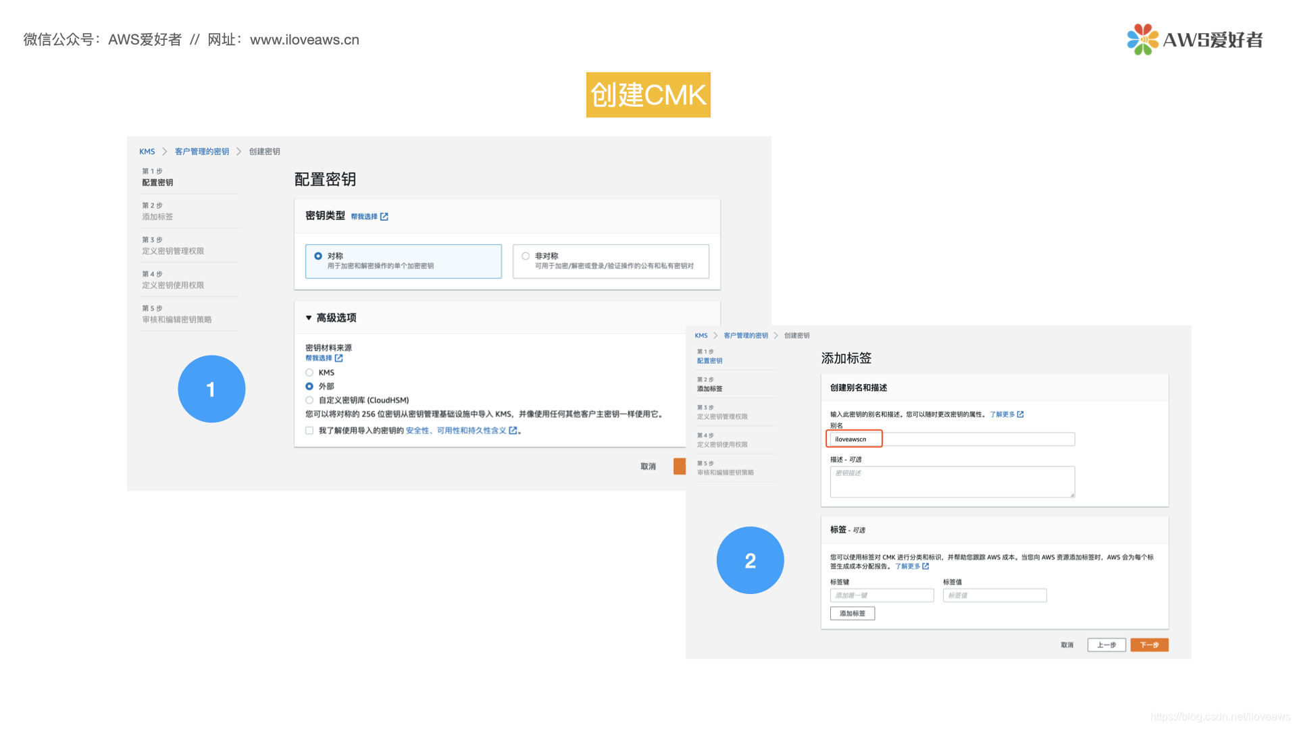
Task: Select the 对称 key type option
Action: [x=318, y=256]
